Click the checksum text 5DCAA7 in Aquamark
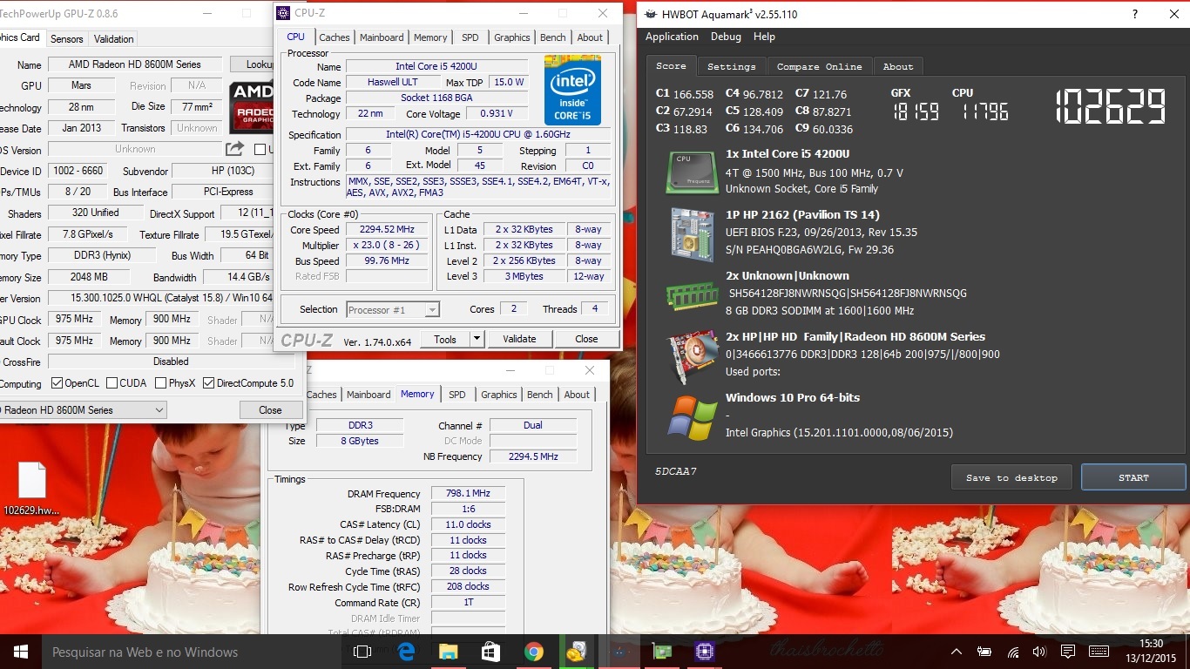 point(676,471)
